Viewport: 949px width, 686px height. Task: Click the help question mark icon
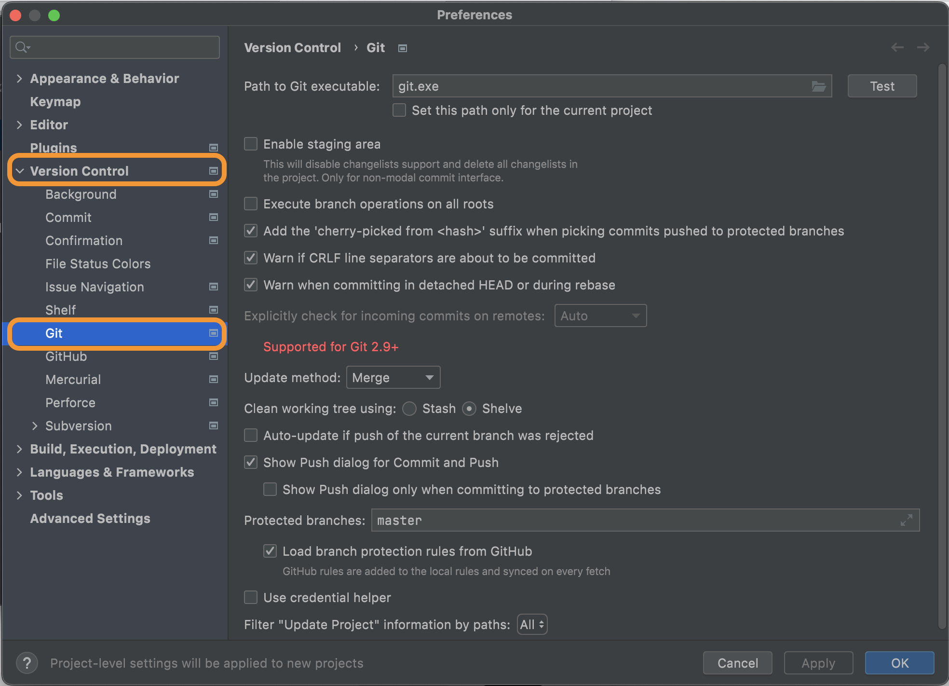(x=27, y=663)
